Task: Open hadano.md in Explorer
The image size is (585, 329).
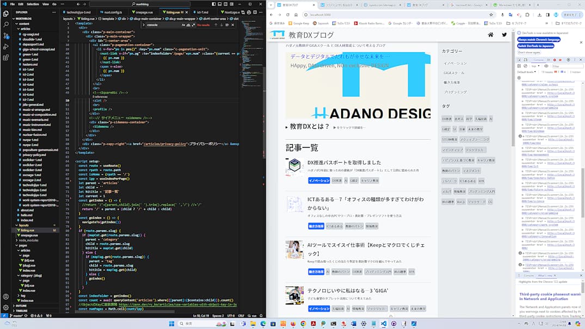Action: (30, 64)
